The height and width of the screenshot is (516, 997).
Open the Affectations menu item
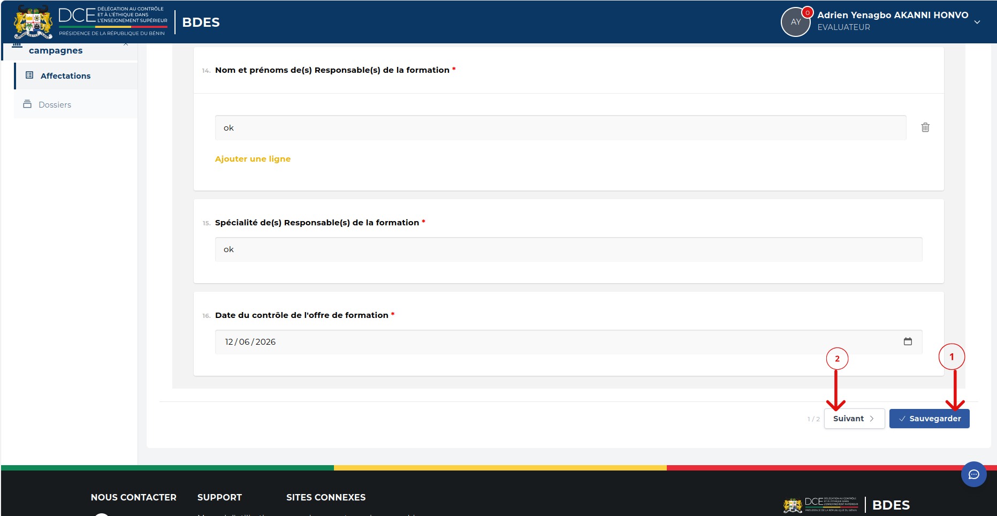pyautogui.click(x=76, y=76)
